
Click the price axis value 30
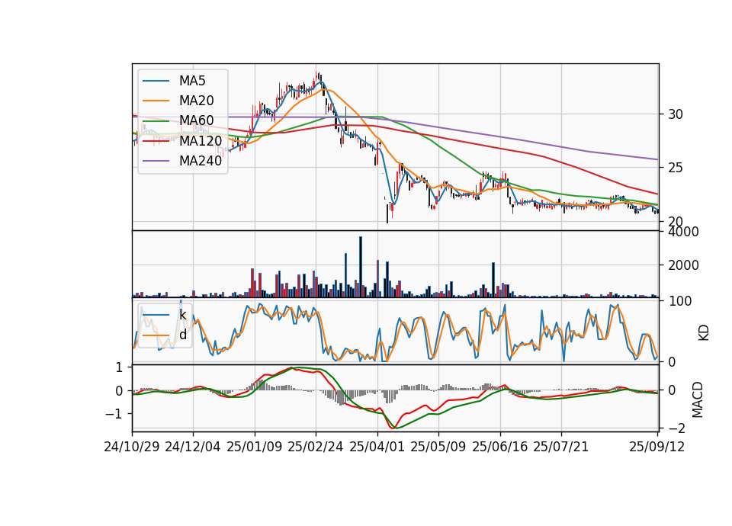pos(675,114)
